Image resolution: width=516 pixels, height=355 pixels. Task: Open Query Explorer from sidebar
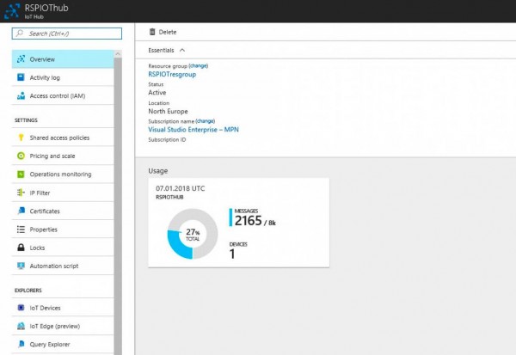49,344
